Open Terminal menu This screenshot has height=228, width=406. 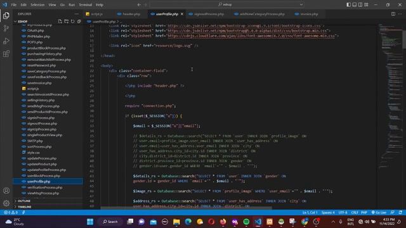(x=86, y=4)
